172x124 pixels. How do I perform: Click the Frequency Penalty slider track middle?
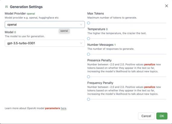point(127,99)
